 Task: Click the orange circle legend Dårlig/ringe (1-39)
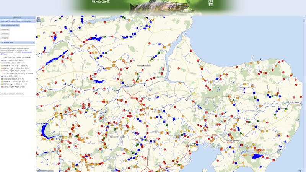(x=2, y=68)
